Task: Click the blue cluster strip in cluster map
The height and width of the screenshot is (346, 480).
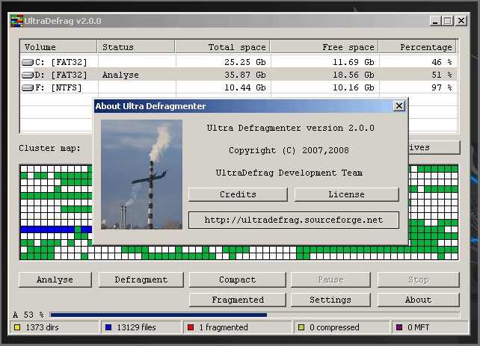Action: pos(56,229)
